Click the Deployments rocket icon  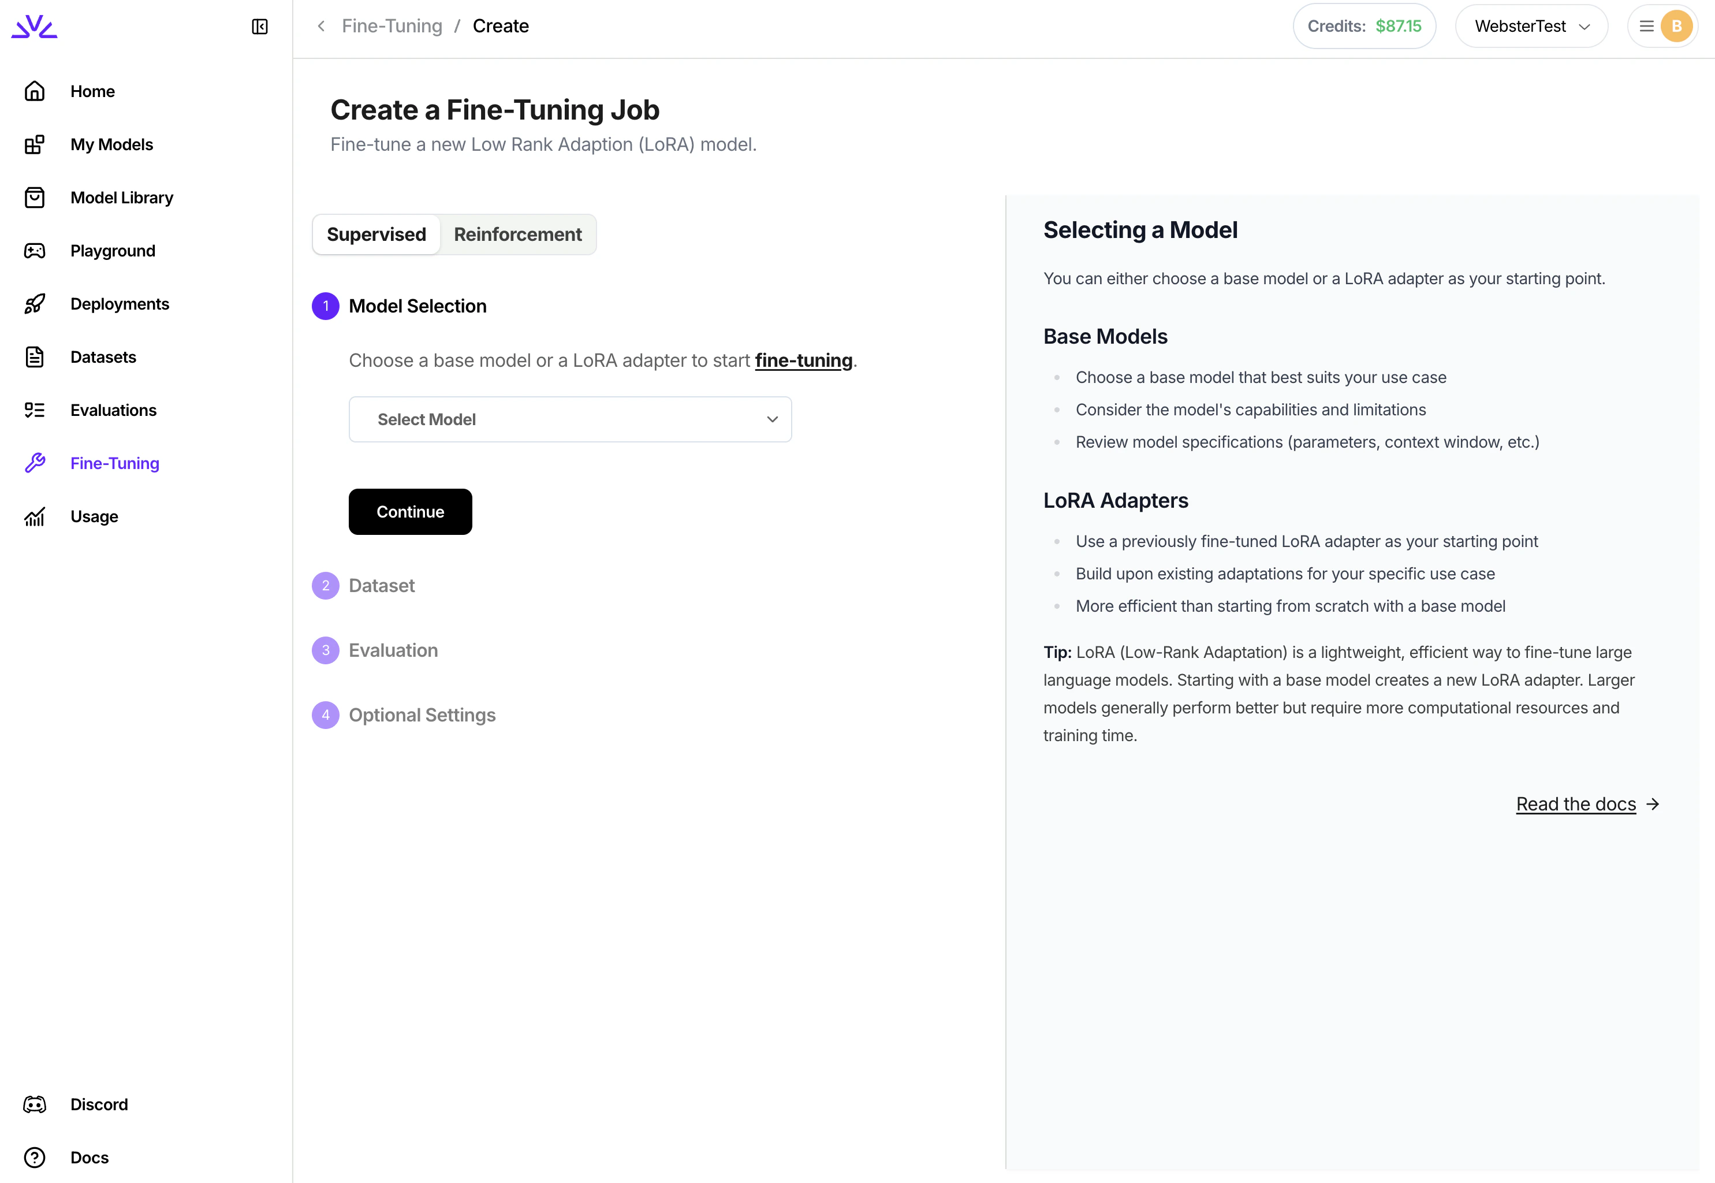35,304
